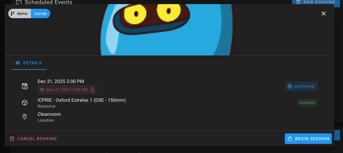
Task: Click the New Booking button behind dialog
Action: tap(316, 2)
